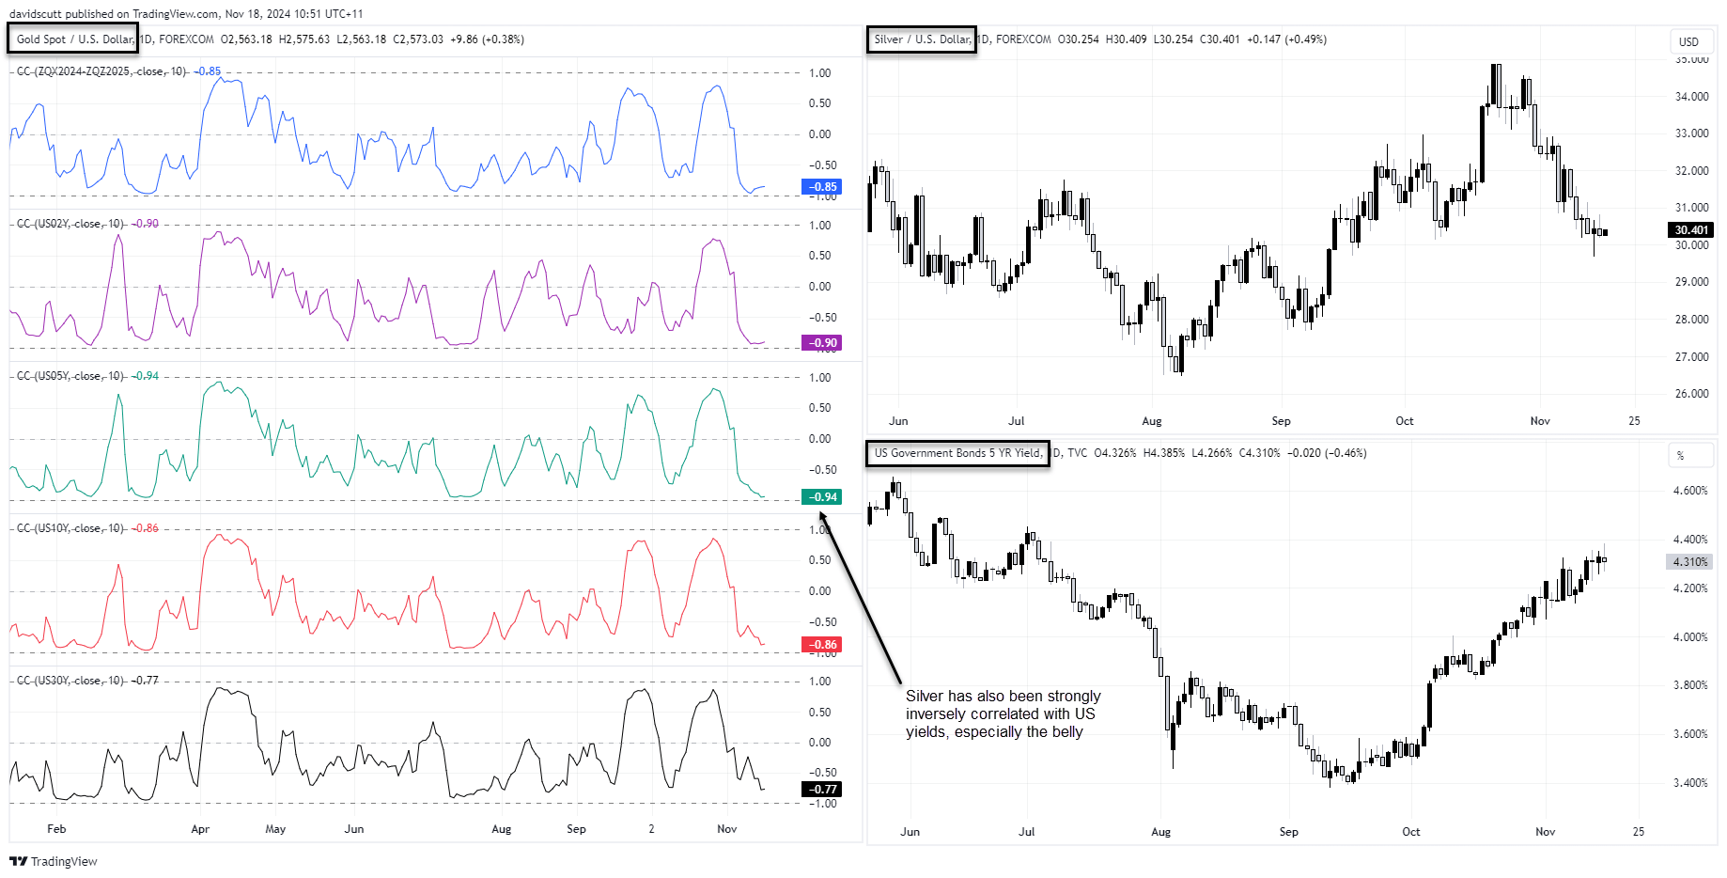The height and width of the screenshot is (878, 1727).
Task: Click the 3.800% level on yield axis
Action: point(1690,685)
